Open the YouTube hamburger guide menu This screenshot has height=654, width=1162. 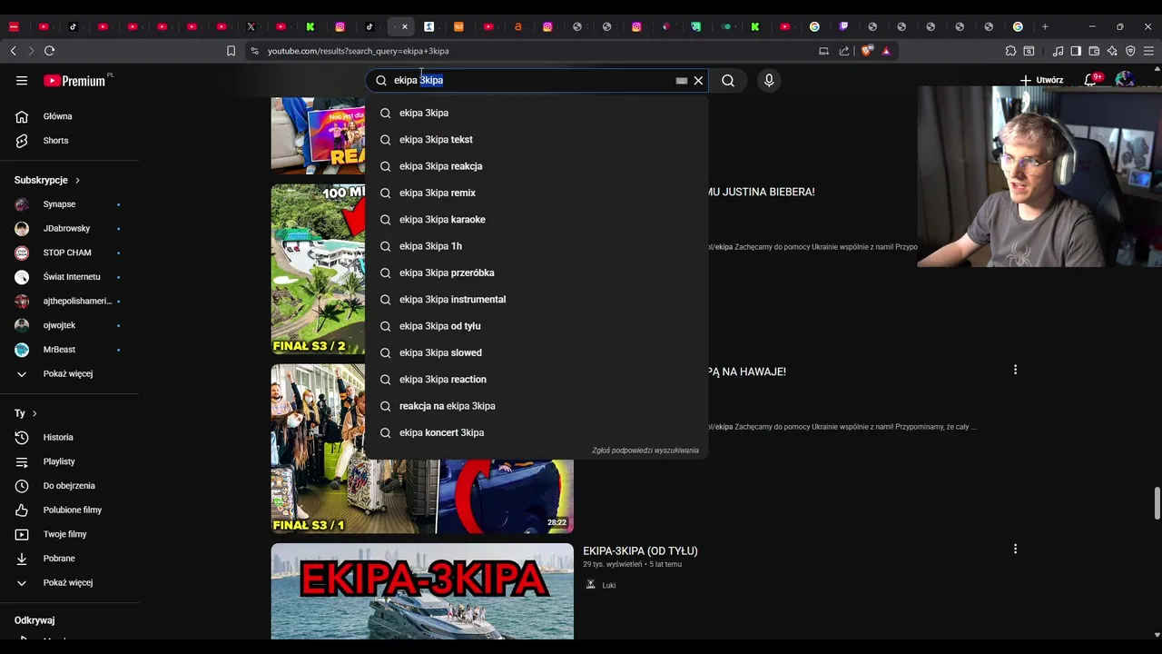click(22, 81)
